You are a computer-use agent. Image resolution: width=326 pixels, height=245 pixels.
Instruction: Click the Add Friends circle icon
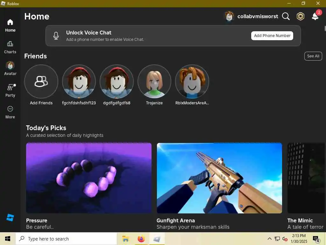(x=41, y=81)
